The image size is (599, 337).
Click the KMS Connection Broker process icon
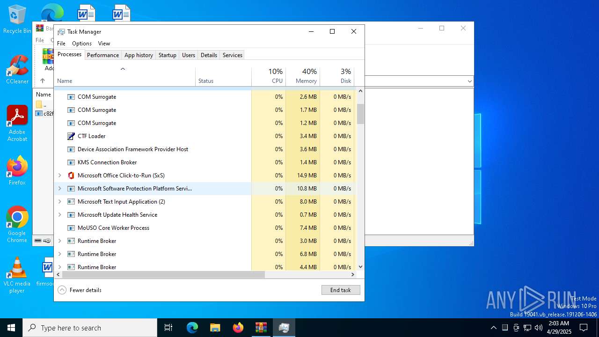(71, 162)
